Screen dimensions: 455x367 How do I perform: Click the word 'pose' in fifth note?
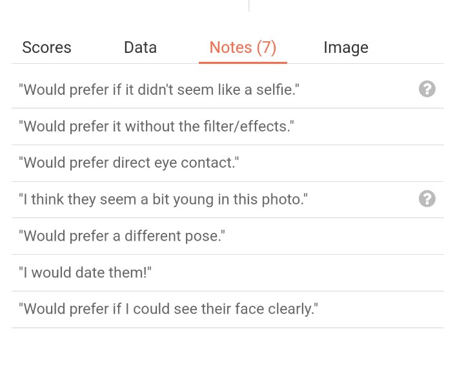tap(207, 236)
